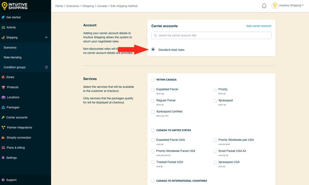
Task: Click the Settings gear icon
Action: (x=3, y=157)
